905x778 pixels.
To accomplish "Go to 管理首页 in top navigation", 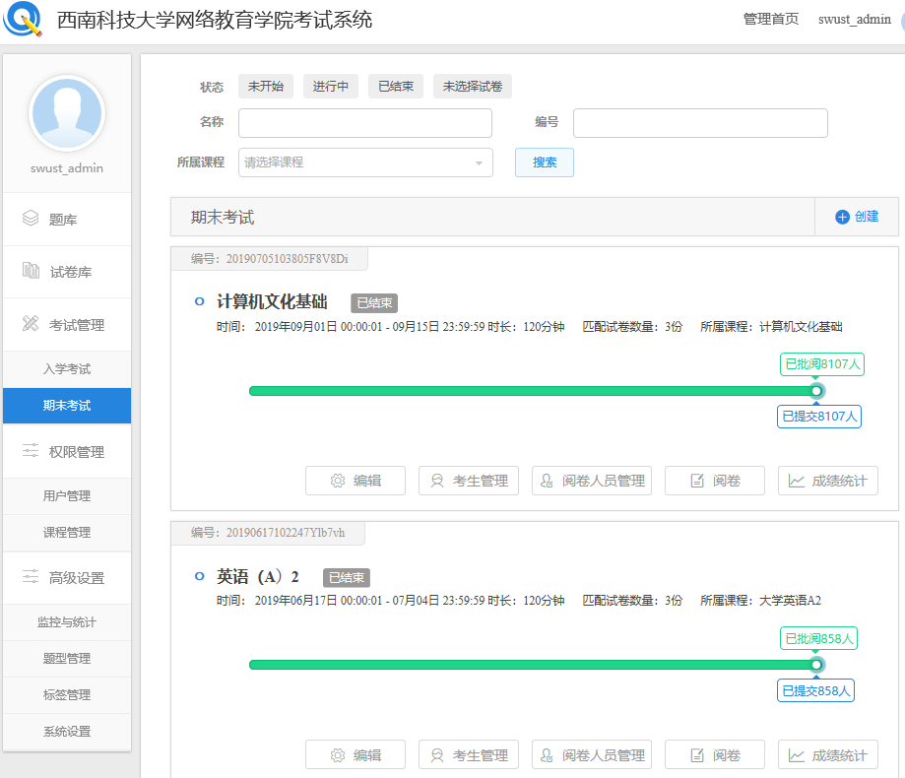I will click(770, 20).
